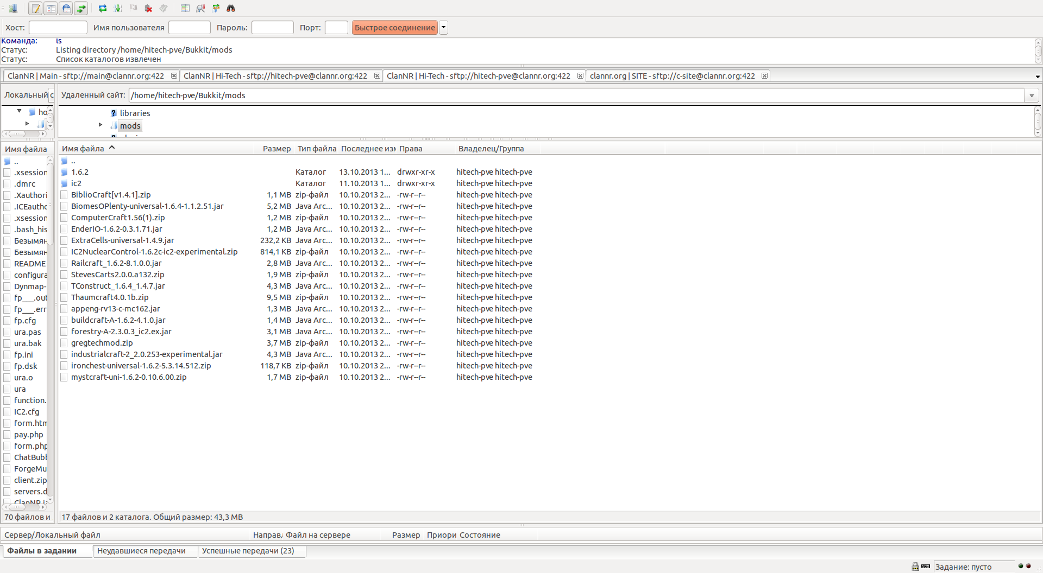The height and width of the screenshot is (573, 1043).
Task: Open the connection tabs list dropdown
Action: pos(1038,77)
